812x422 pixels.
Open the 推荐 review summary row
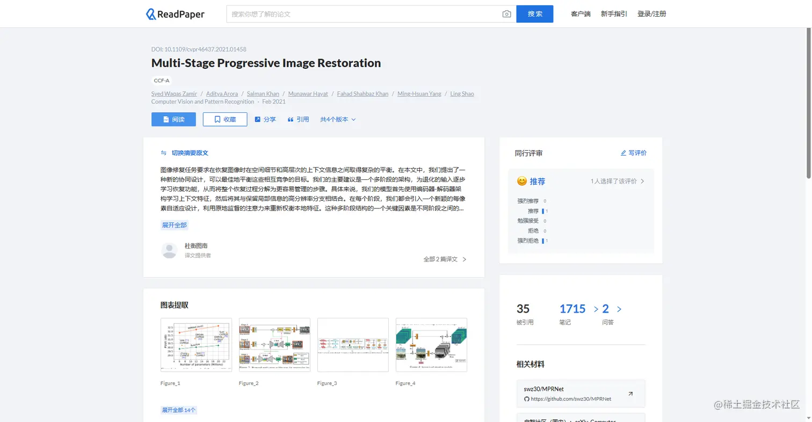[581, 181]
